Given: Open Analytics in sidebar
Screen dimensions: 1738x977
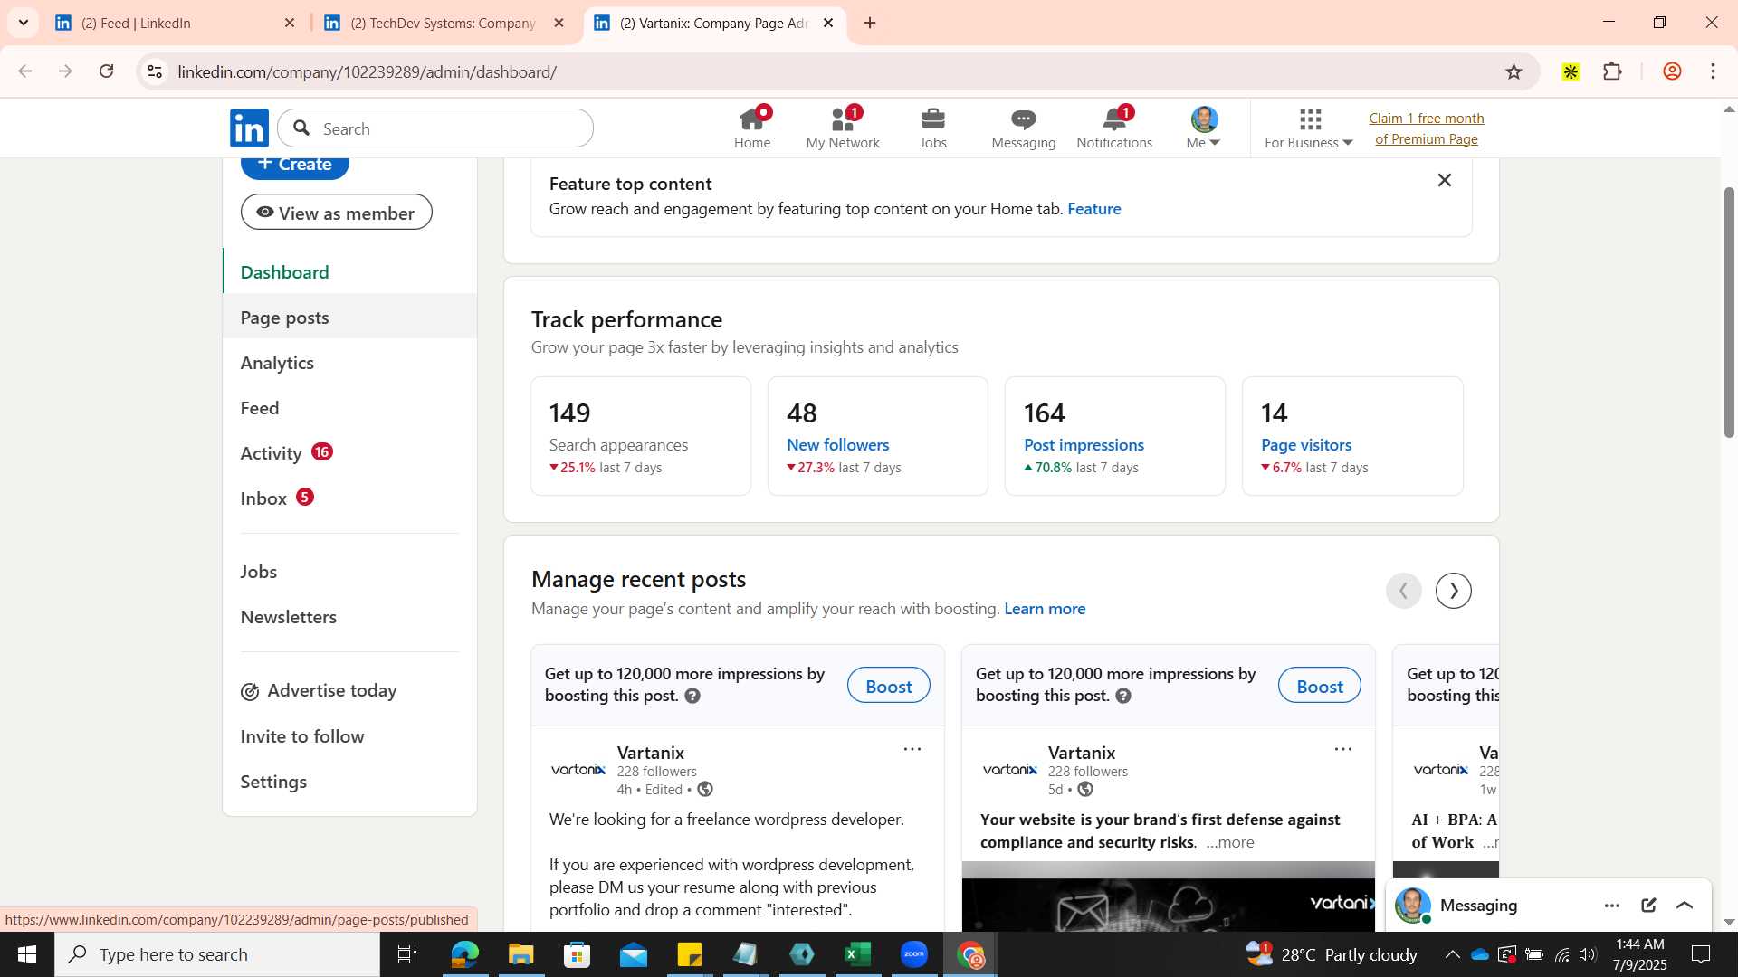Looking at the screenshot, I should 349,363.
